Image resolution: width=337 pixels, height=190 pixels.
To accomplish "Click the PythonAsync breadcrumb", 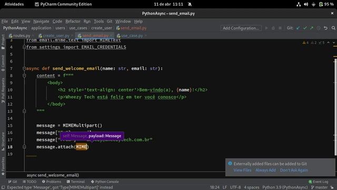I will click(x=15, y=28).
